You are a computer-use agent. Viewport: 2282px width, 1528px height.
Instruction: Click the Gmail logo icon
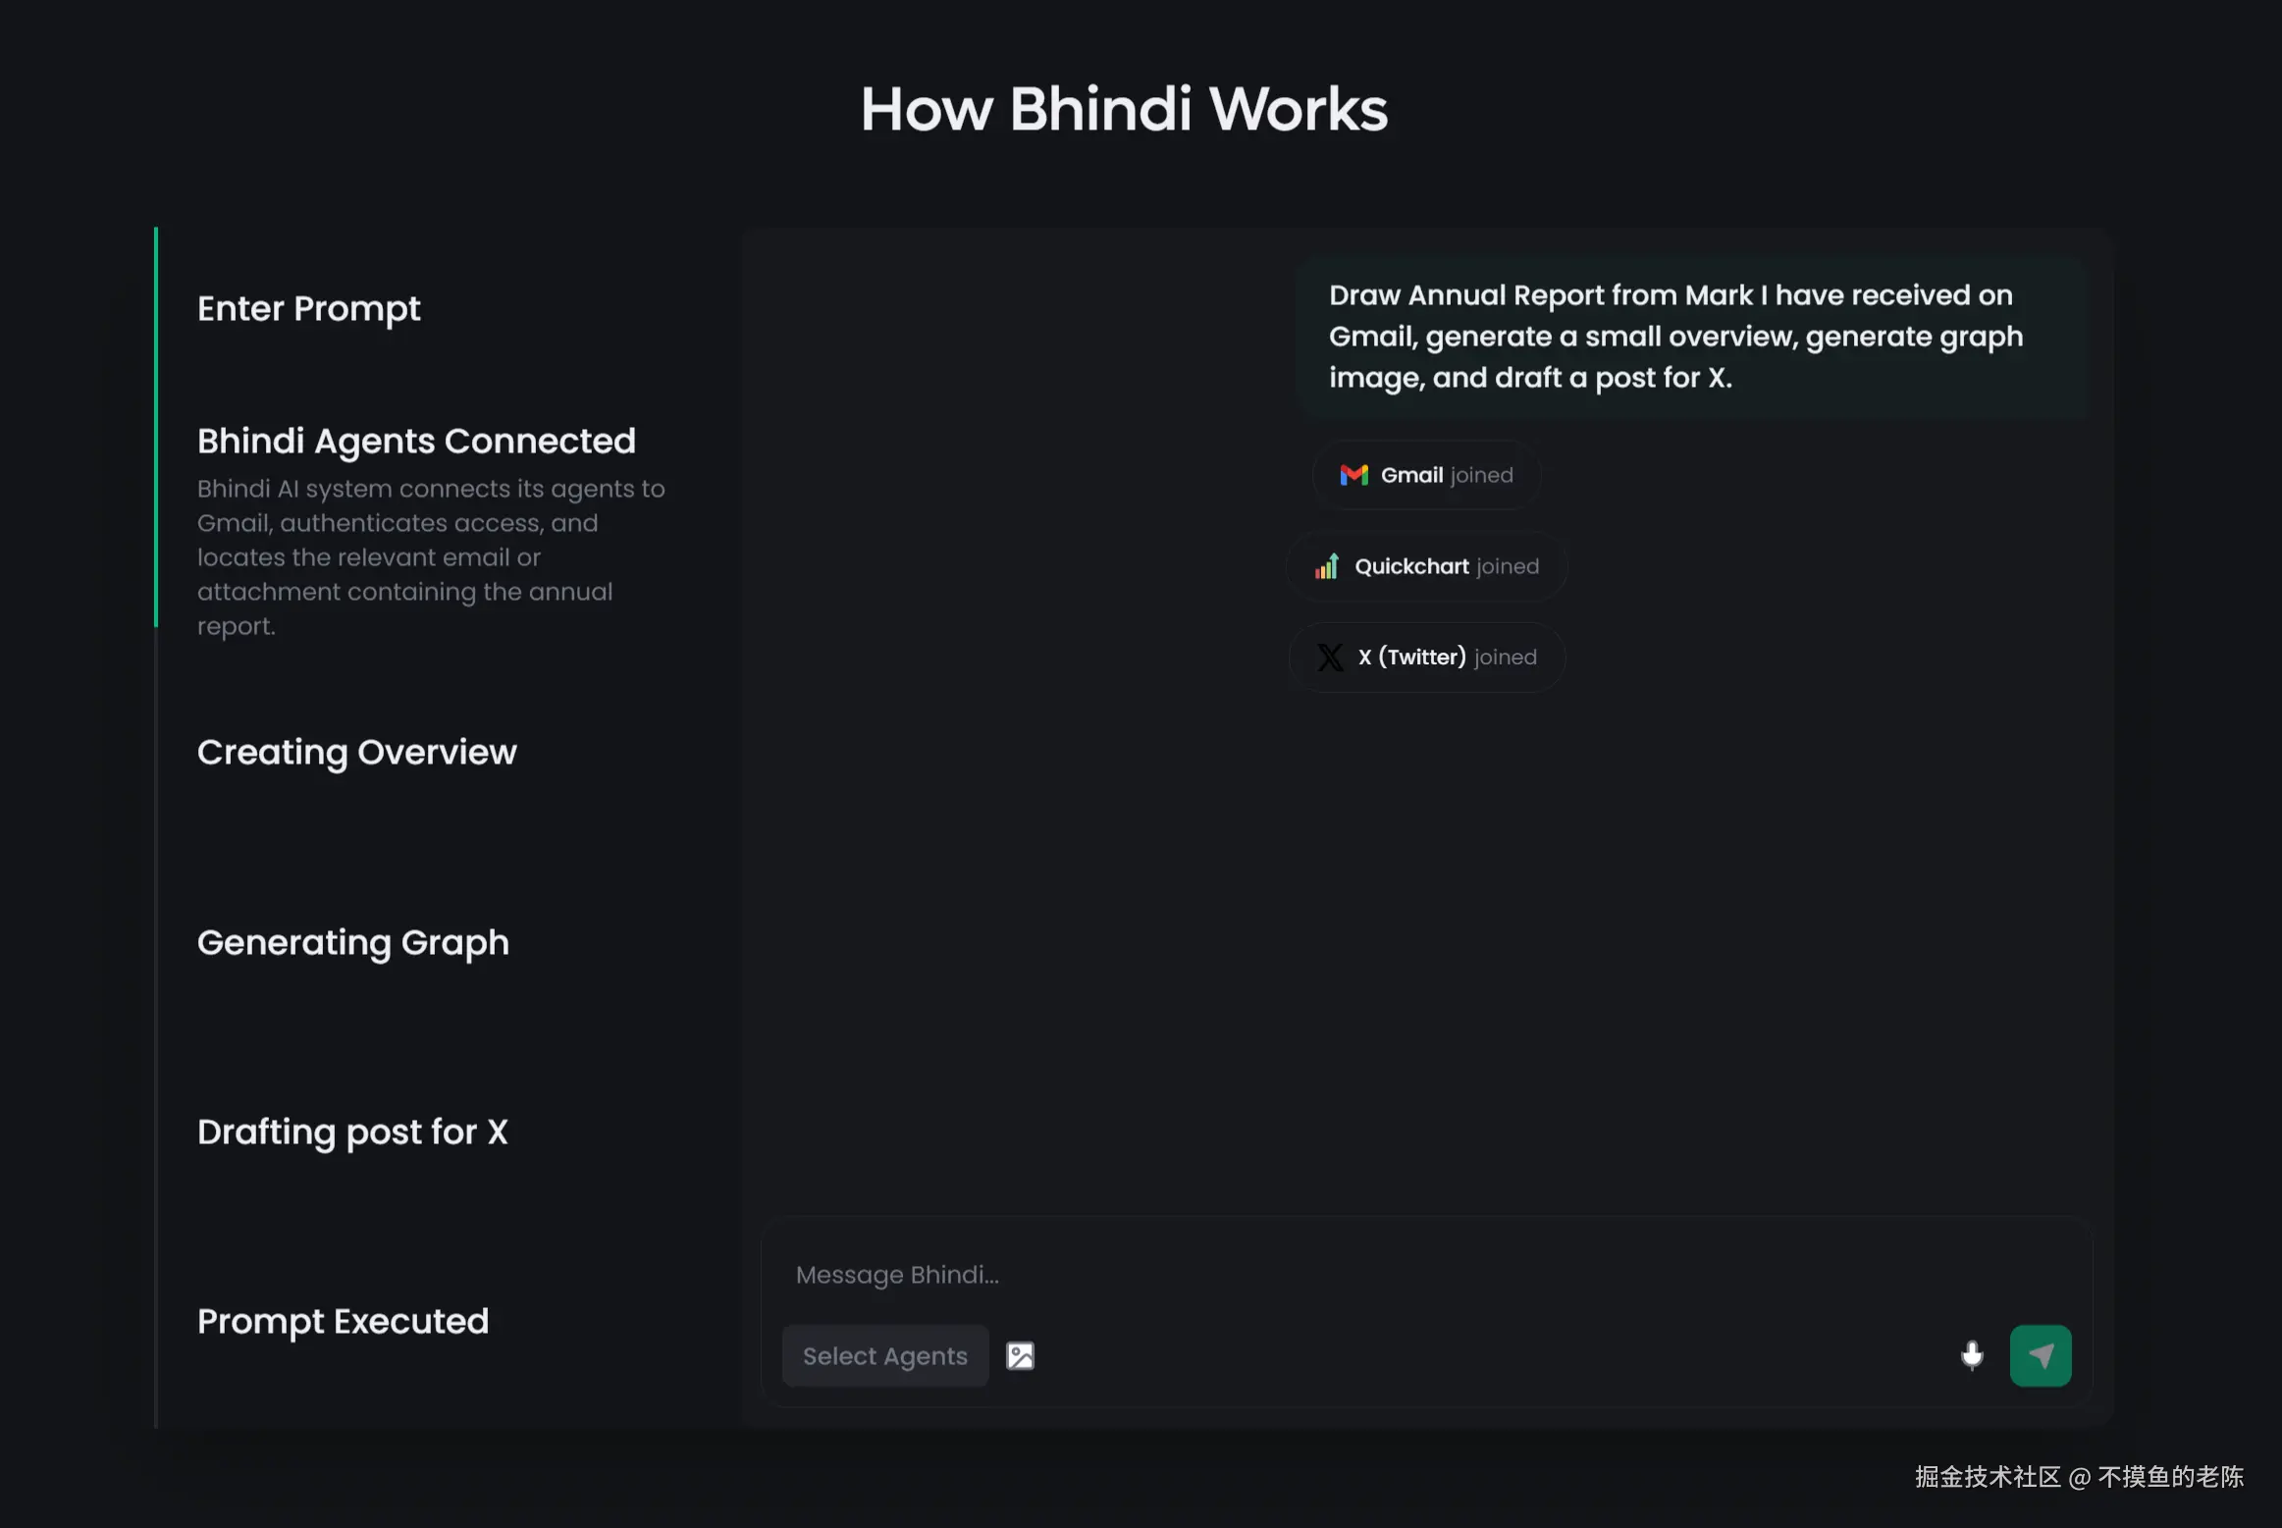tap(1353, 475)
